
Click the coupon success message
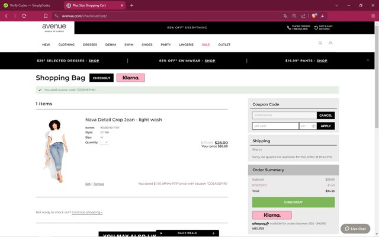pos(187,89)
